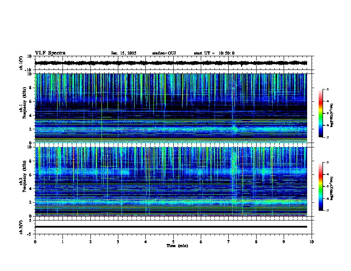Select the date text "Jan. 15, 2025"
This screenshot has width=351, height=271.
(x=124, y=53)
